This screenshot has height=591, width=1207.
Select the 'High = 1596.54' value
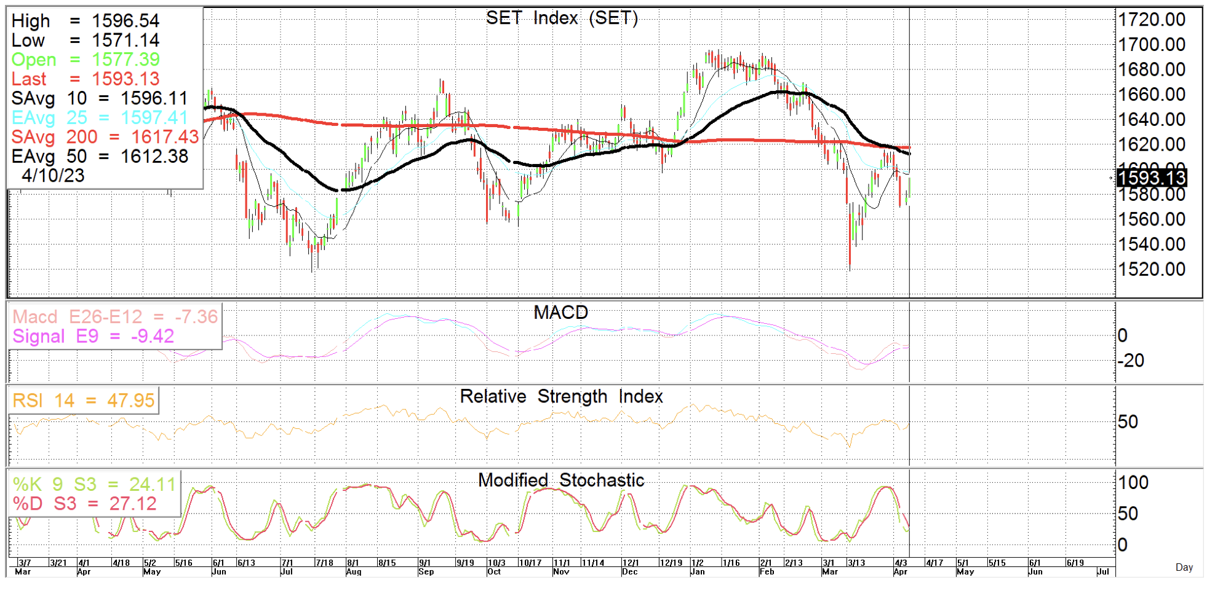tap(86, 21)
